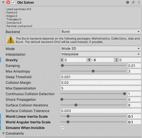Click the Gravity Z input field

(x=130, y=60)
